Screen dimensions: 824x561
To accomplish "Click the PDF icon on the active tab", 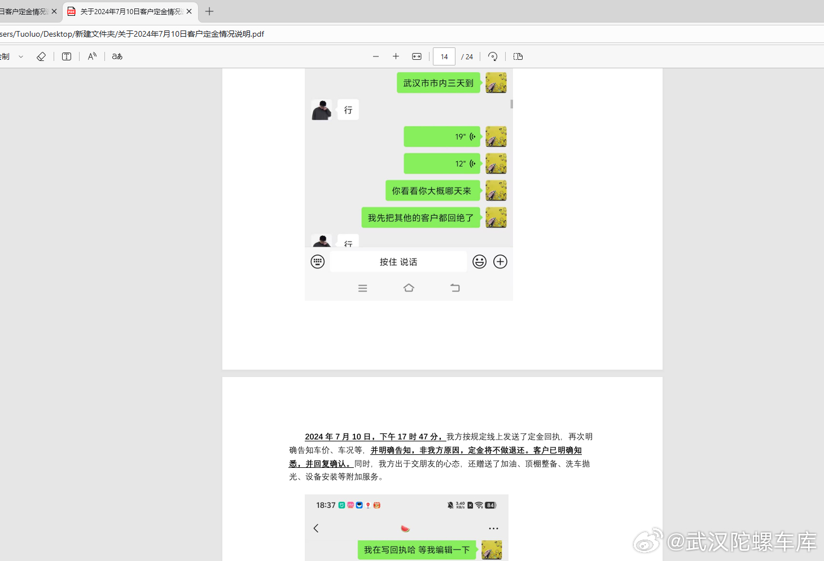I will (x=71, y=11).
